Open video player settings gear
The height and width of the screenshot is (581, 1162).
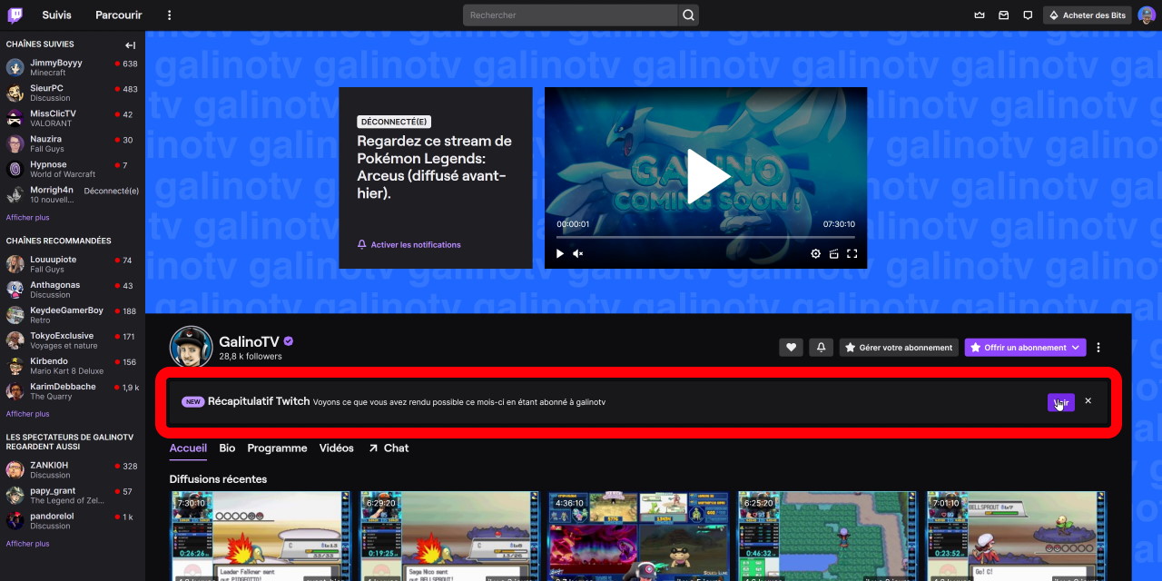pyautogui.click(x=815, y=254)
